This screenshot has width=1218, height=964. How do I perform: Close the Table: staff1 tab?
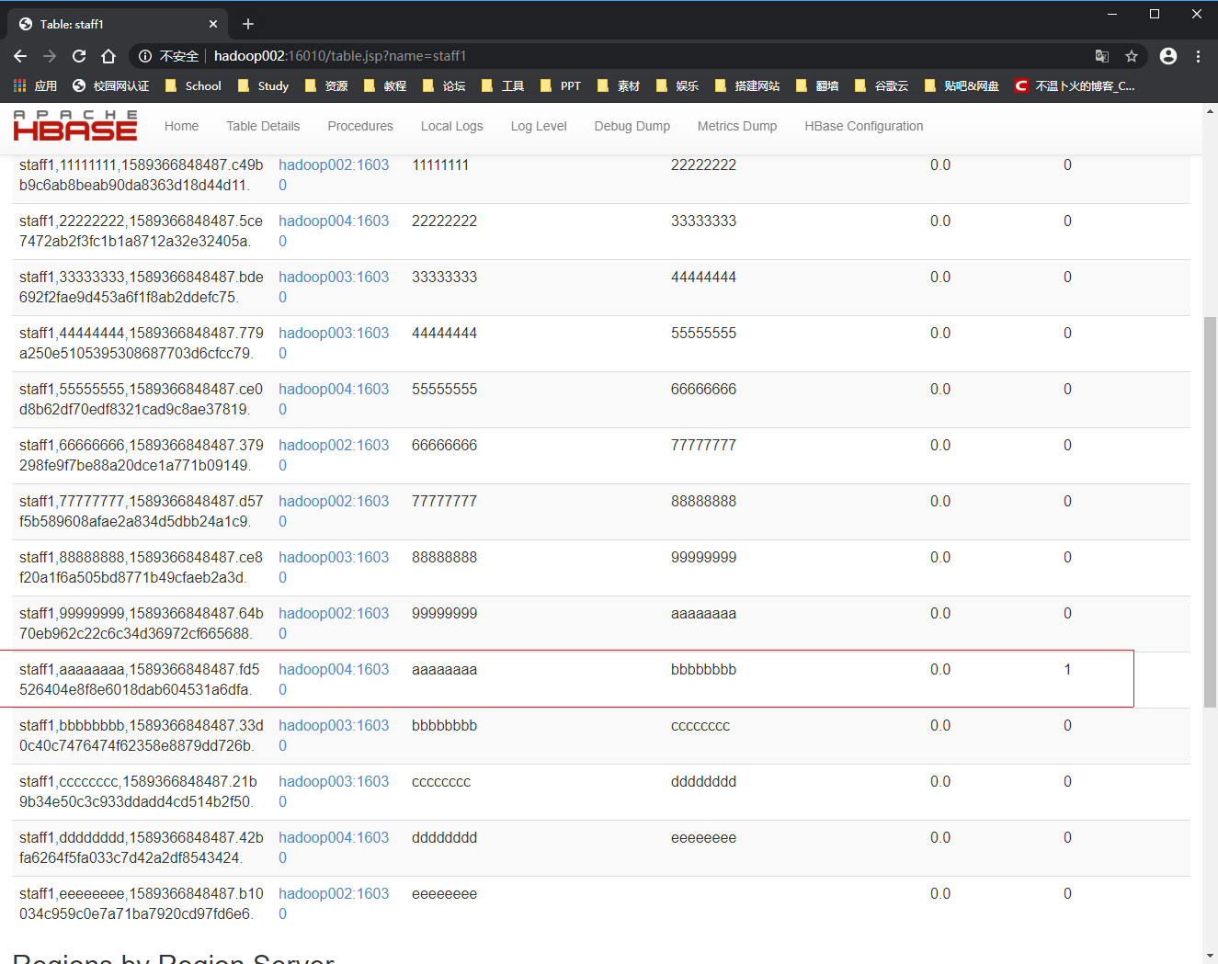[x=213, y=24]
